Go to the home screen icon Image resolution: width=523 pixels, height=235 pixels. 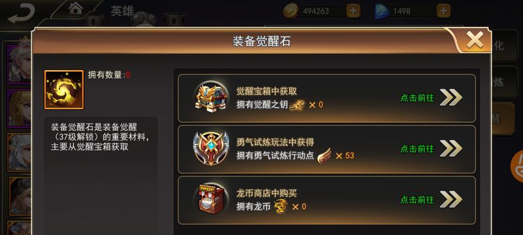[x=76, y=8]
